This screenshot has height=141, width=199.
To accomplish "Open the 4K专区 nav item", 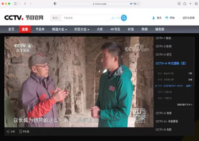I will (x=115, y=29).
